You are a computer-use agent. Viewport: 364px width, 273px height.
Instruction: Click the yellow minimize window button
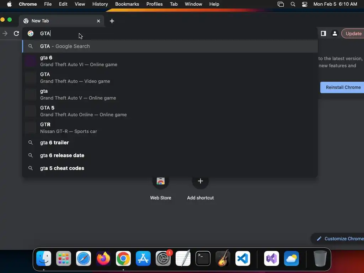point(2,20)
